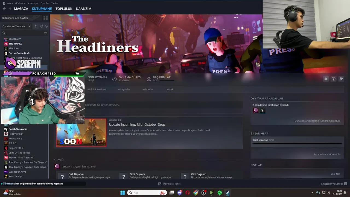The width and height of the screenshot is (350, 197).
Task: Open the Update Incoming news thumbnail
Action: point(81,133)
